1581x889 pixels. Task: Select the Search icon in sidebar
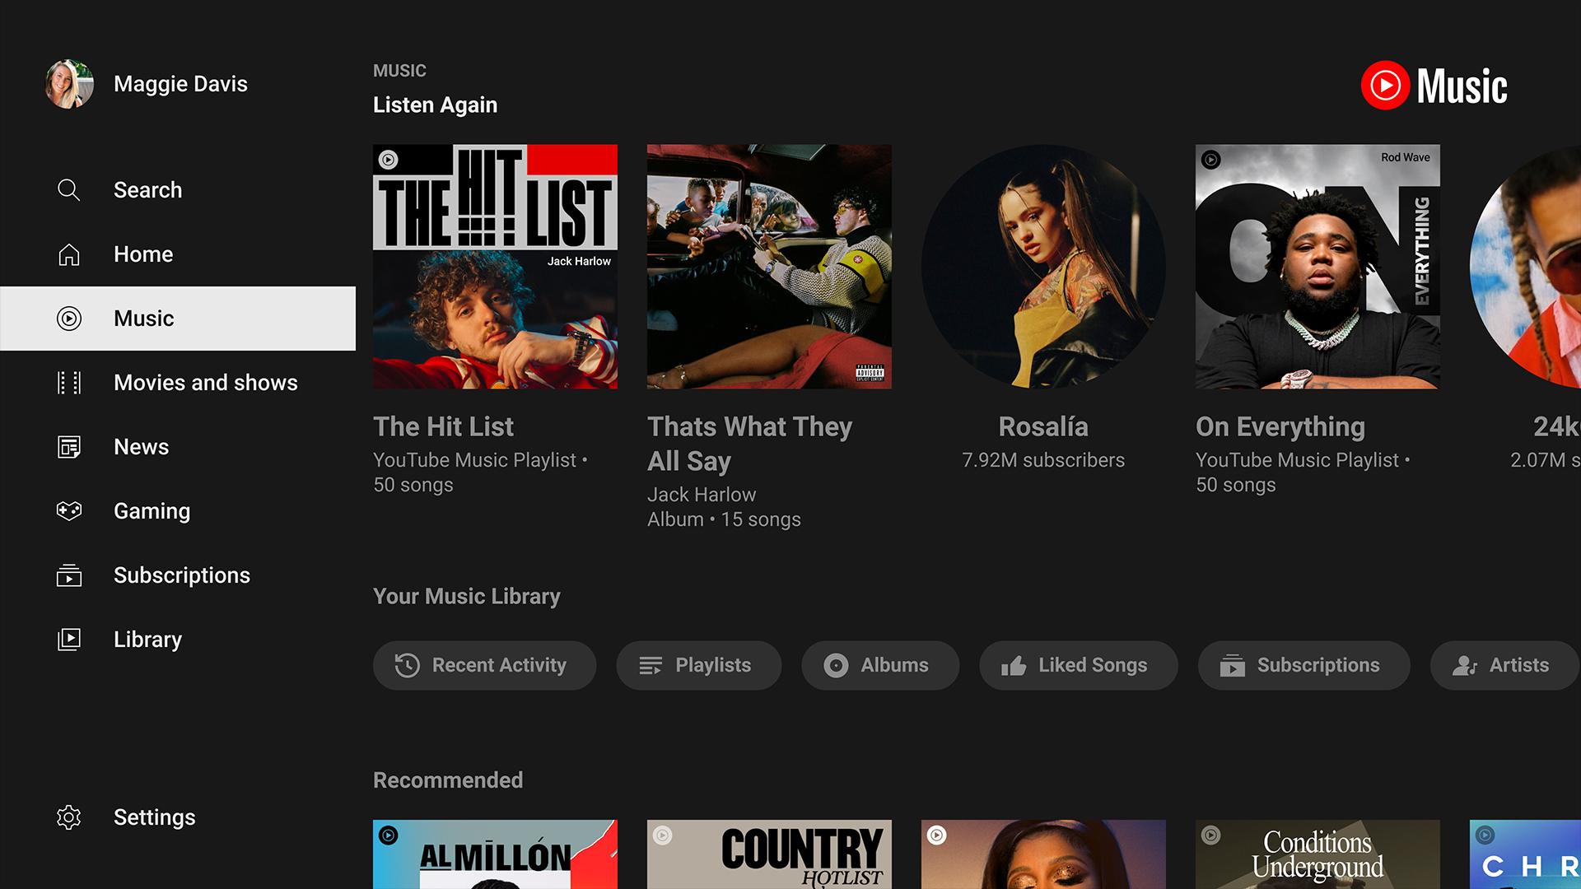[68, 189]
